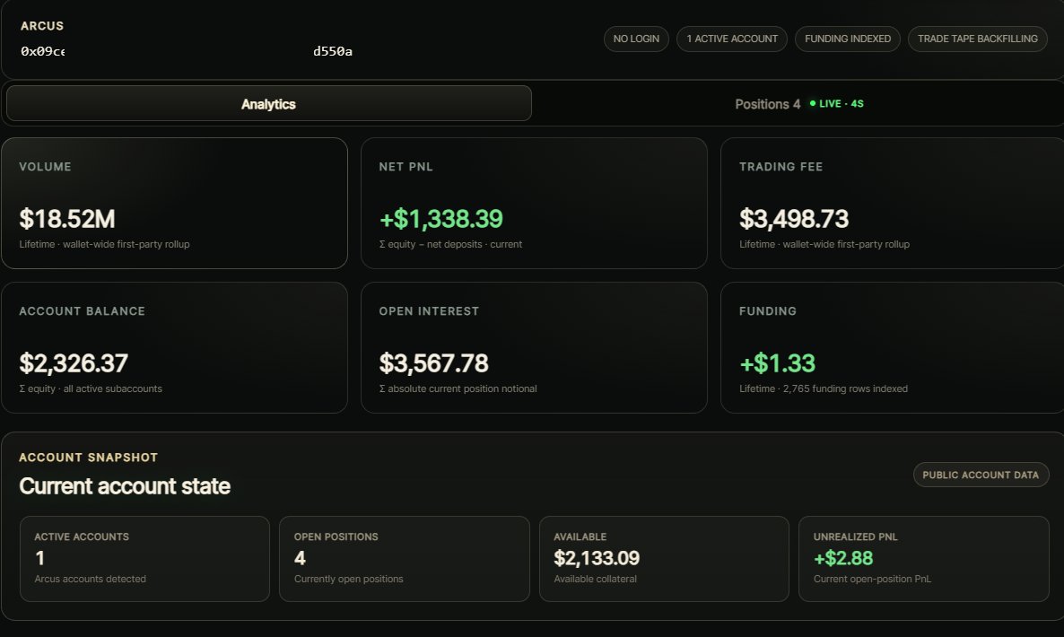Screen dimensions: 1064x637
Task: Click the TRADE TAPE BACKFILLING pill
Action: coord(977,39)
